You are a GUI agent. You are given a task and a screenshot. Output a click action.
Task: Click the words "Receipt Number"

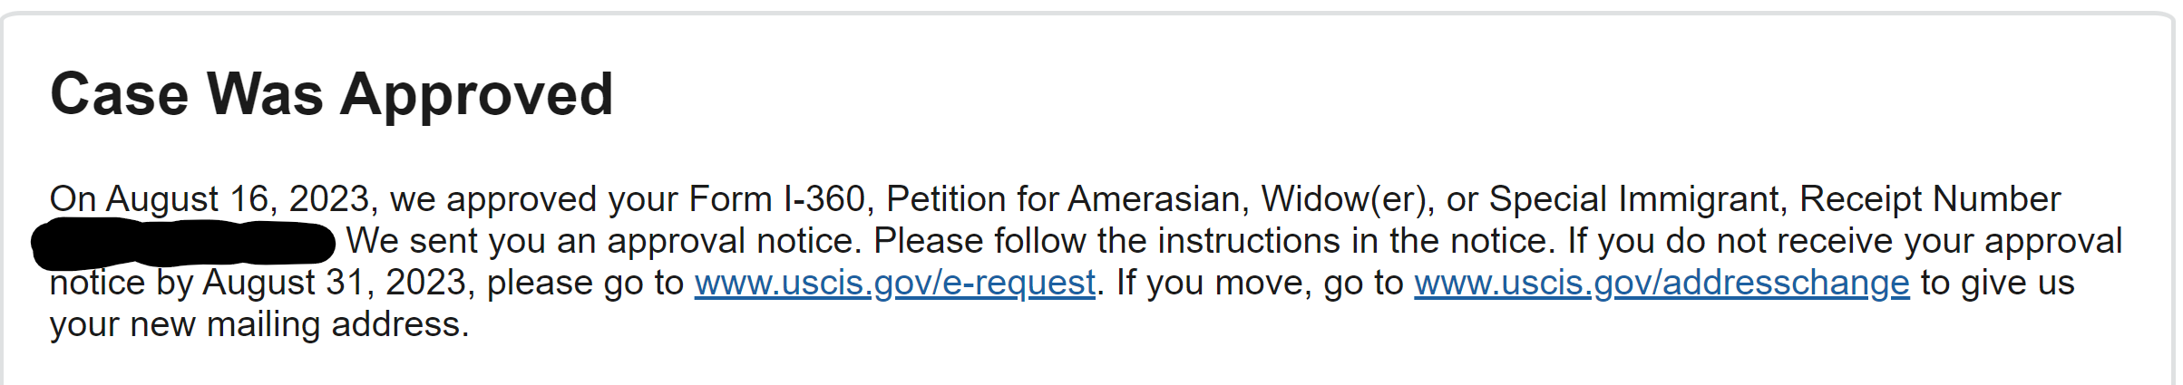tap(1930, 199)
